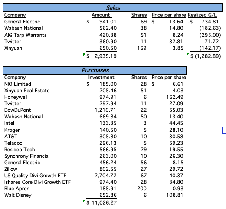The image size is (226, 209).
Task: Click purchases total $11,026.27
Action: point(102,202)
